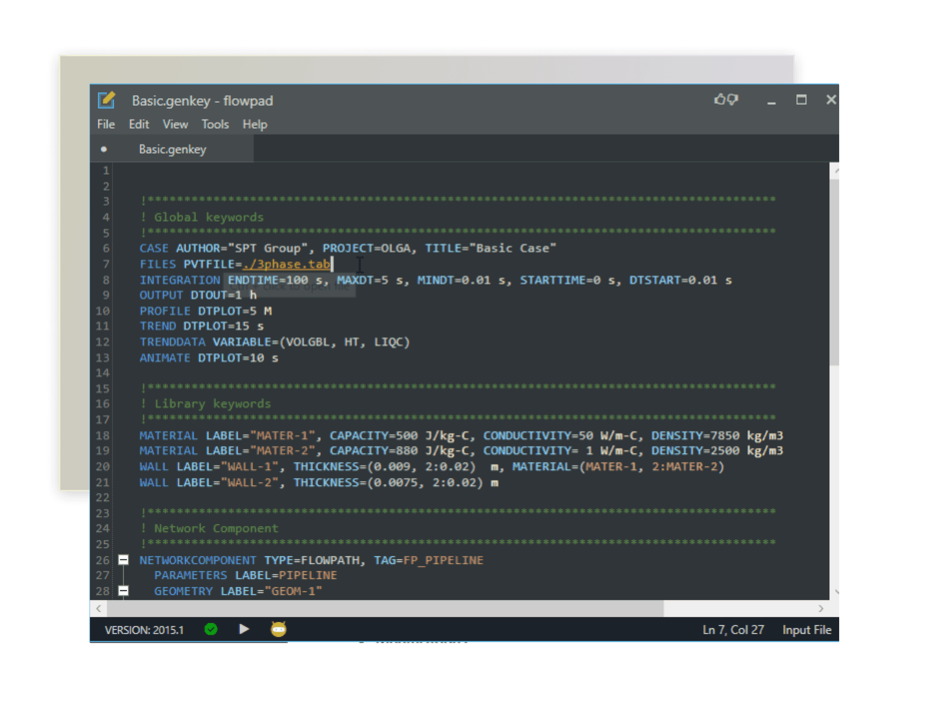Open the ./3phase.tab file link
928x727 pixels.
[286, 264]
